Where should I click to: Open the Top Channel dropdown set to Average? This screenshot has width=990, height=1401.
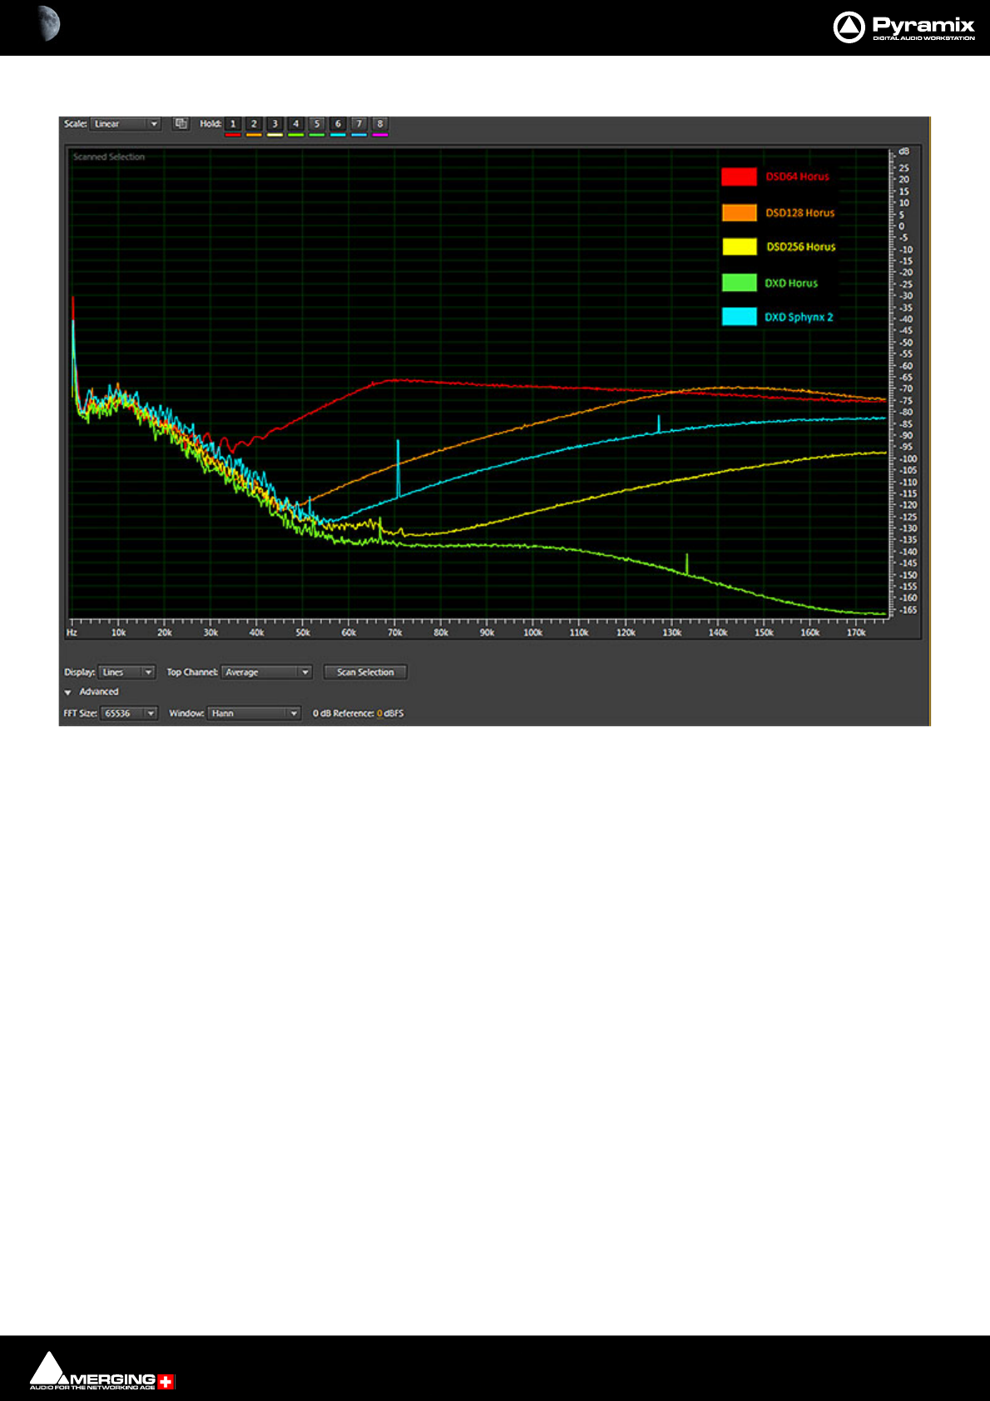pyautogui.click(x=266, y=672)
